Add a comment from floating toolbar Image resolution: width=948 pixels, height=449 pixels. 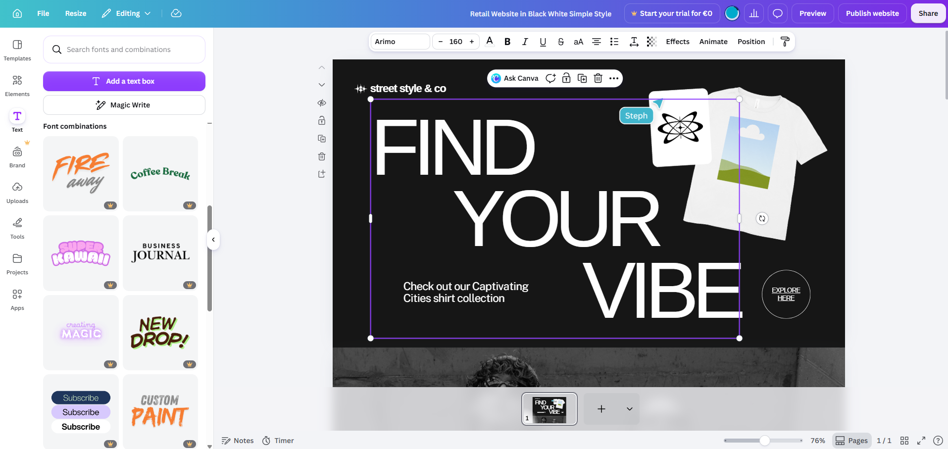tap(550, 78)
